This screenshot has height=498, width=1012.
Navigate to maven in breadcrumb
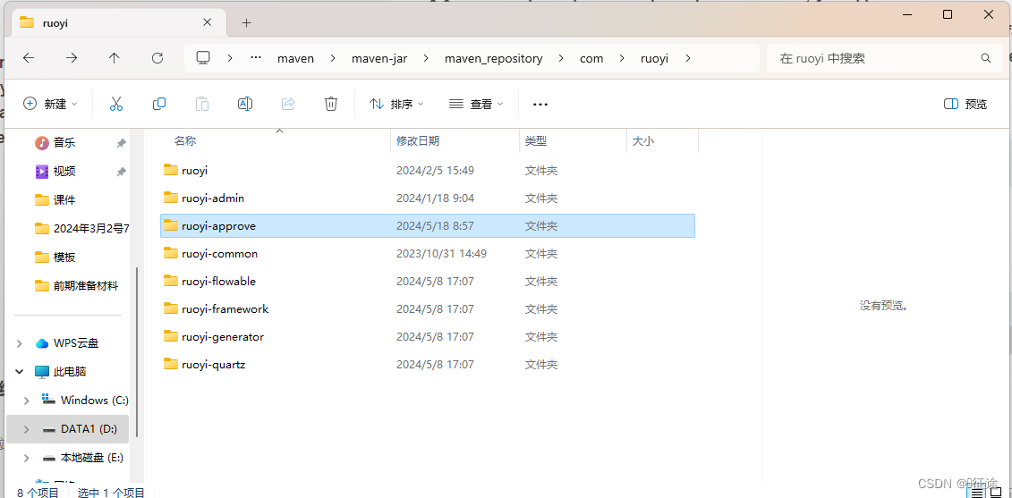(x=295, y=58)
